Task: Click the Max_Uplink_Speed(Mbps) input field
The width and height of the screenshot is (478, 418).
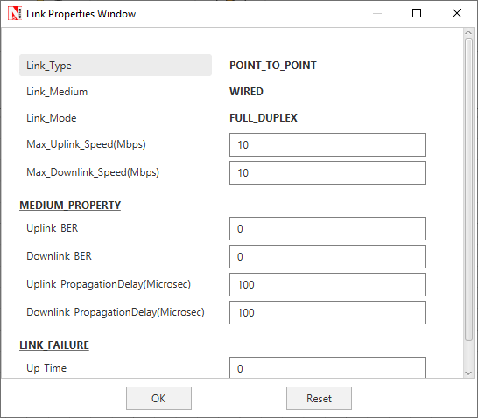Action: coord(327,144)
